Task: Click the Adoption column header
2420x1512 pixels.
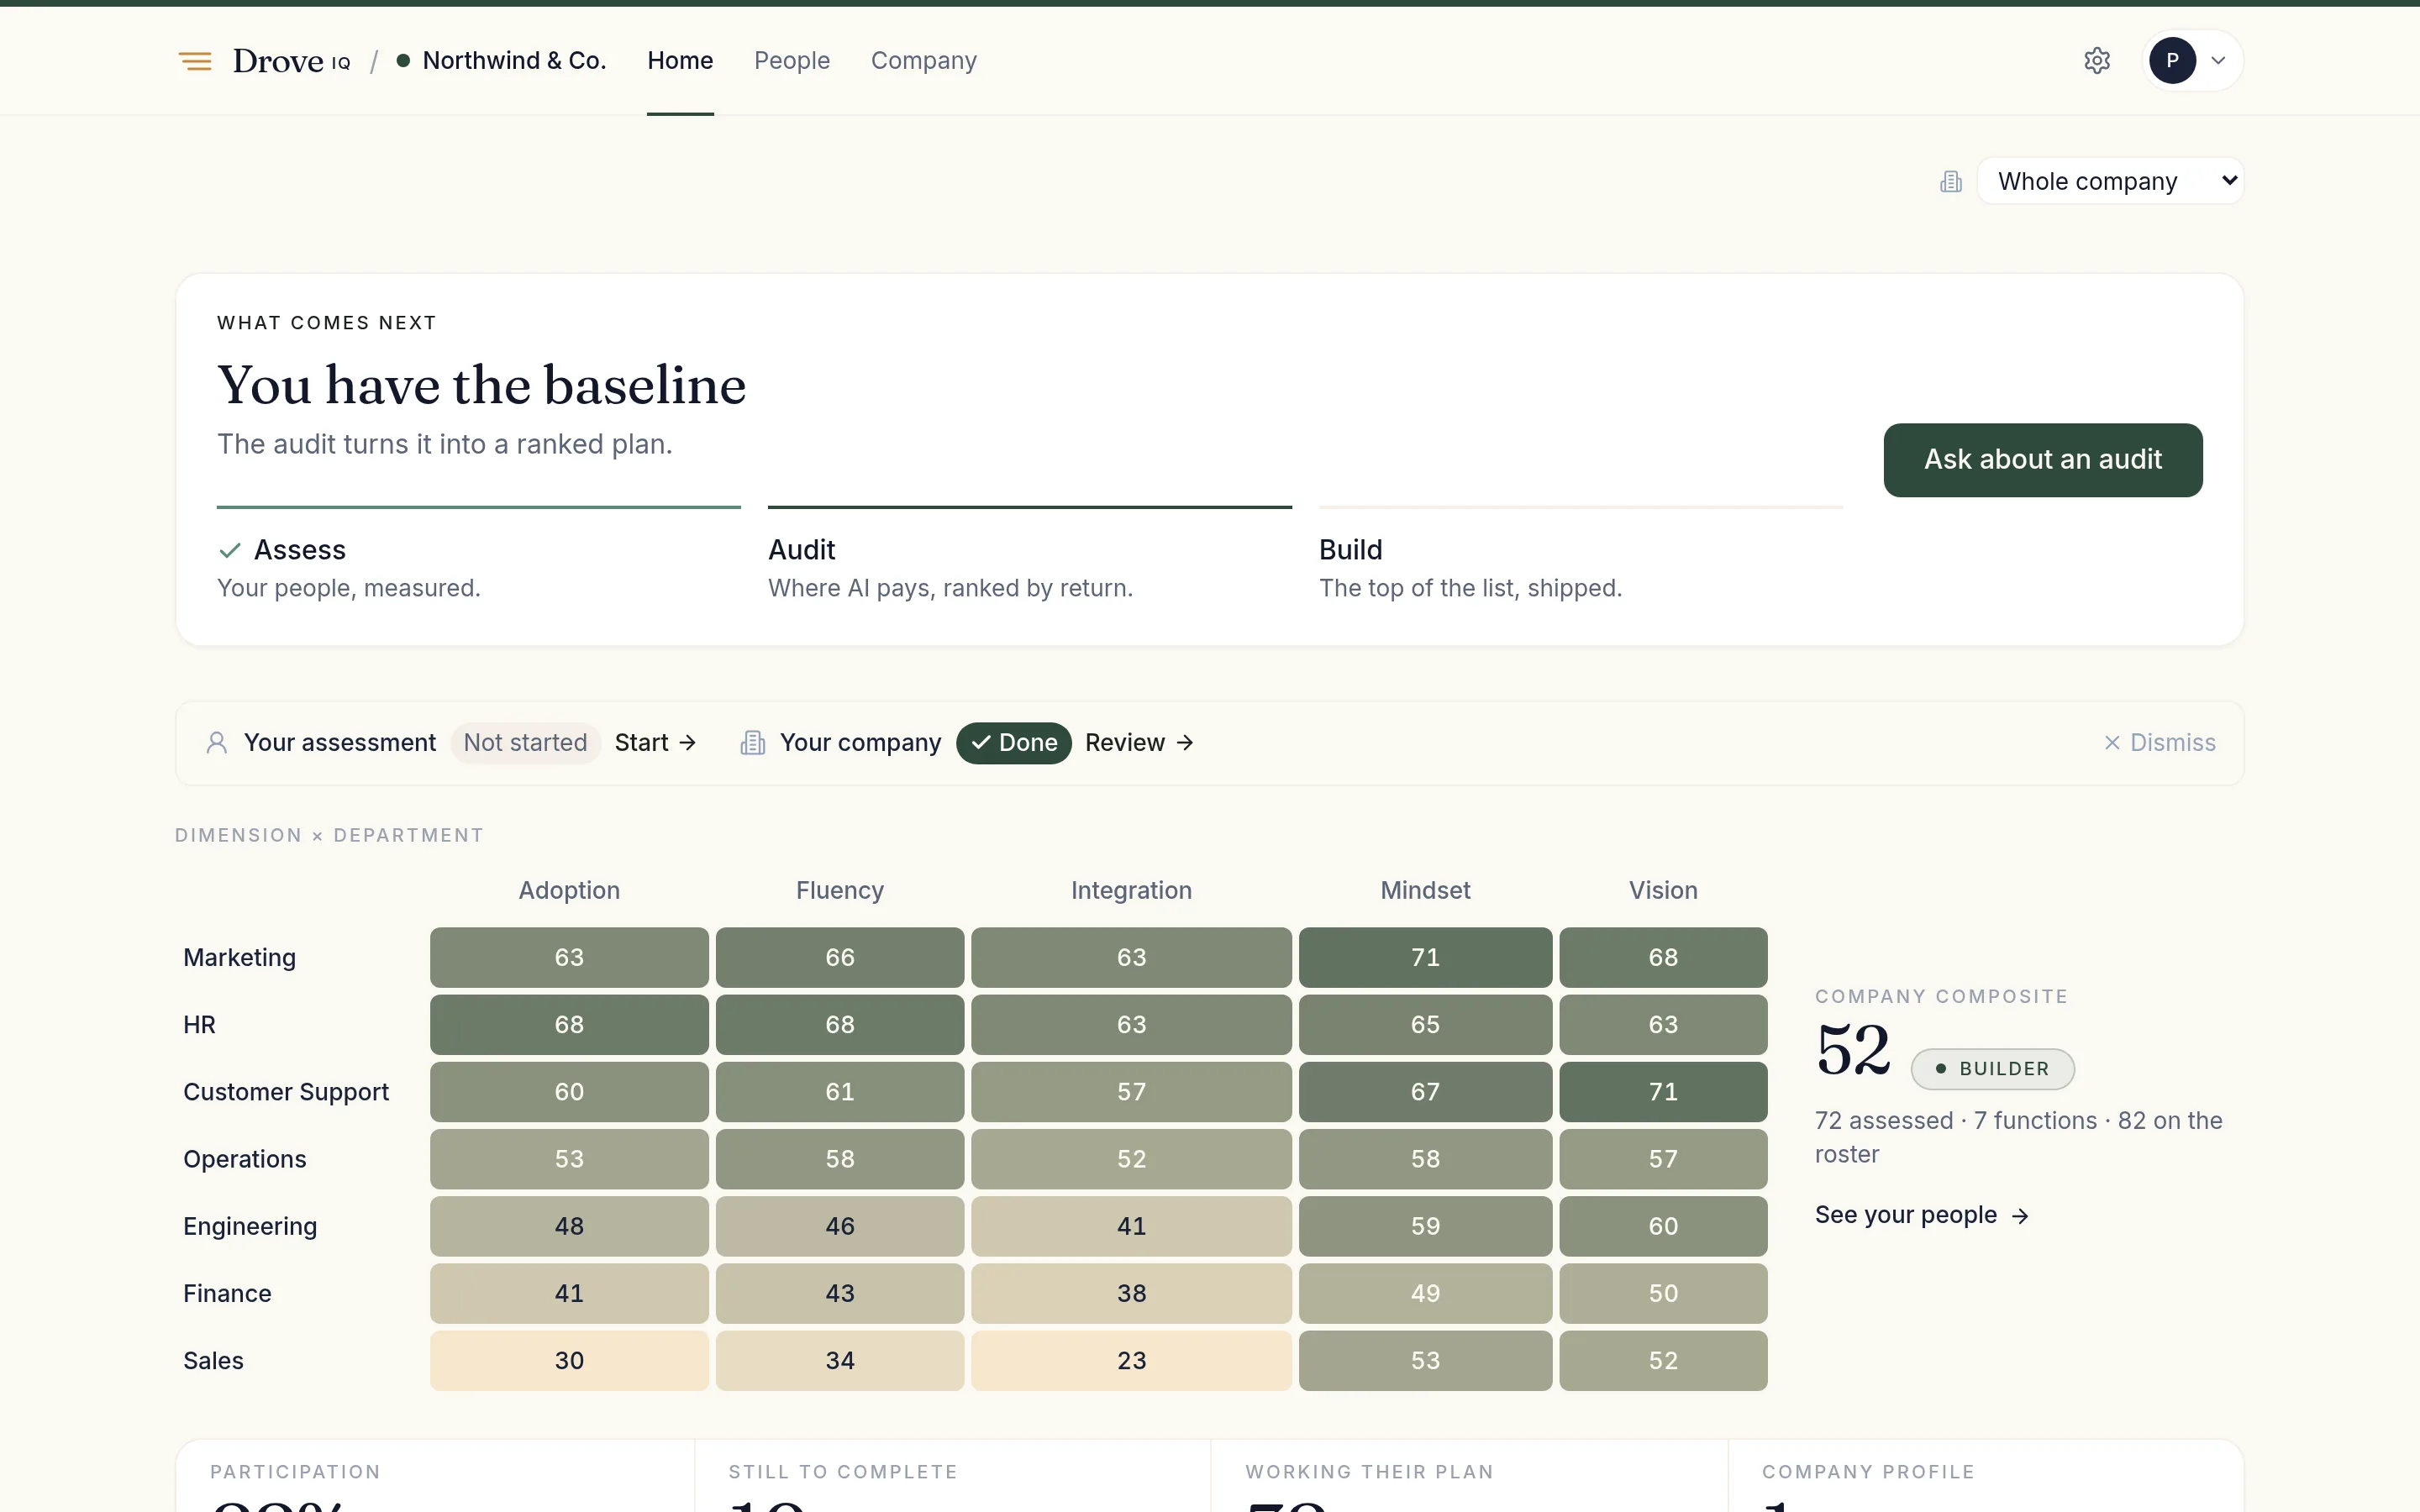Action: pyautogui.click(x=569, y=890)
